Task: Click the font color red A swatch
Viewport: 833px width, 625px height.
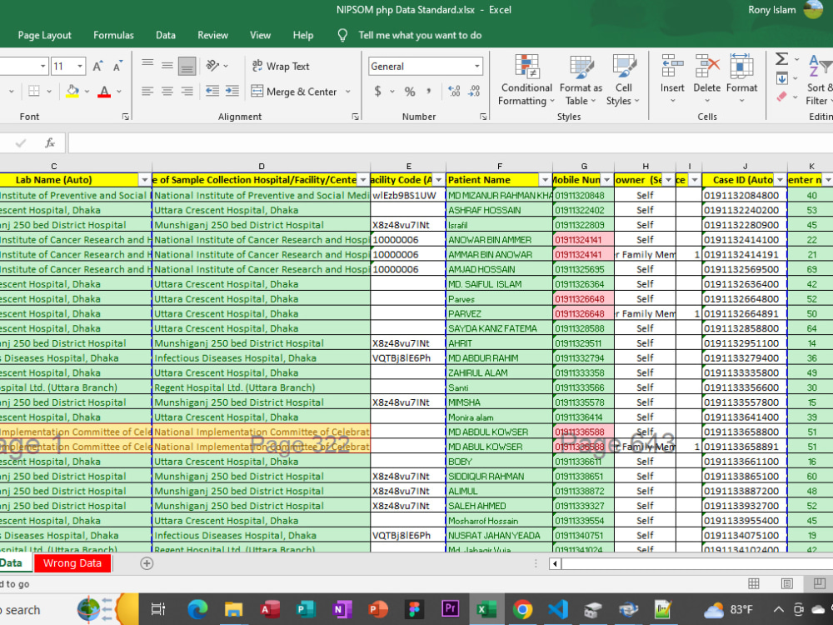Action: pos(104,92)
